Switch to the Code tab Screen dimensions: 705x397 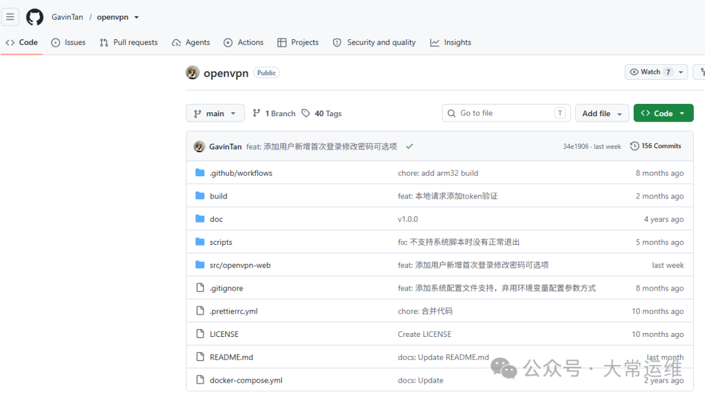point(22,42)
